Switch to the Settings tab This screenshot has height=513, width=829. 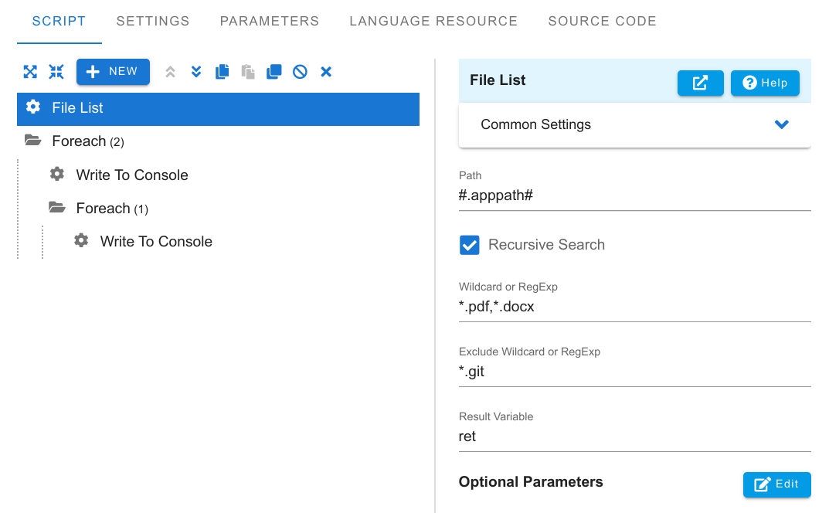click(153, 21)
